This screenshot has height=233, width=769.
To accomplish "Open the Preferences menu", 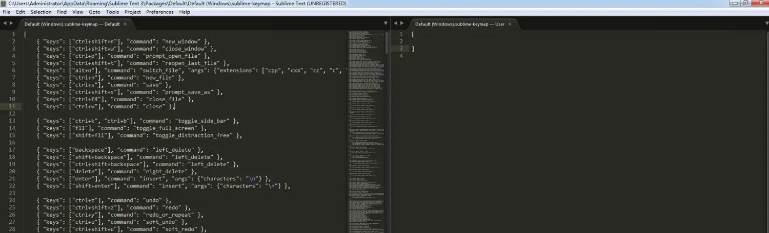I will 160,12.
